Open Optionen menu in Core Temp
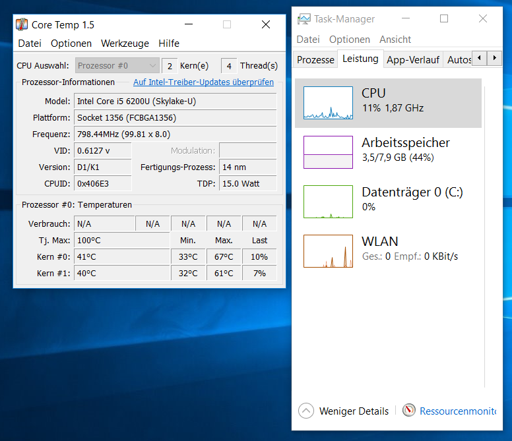This screenshot has height=441, width=512. pos(71,44)
